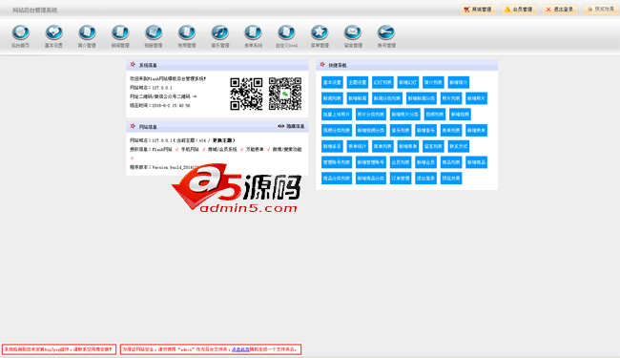Click 新增条目 quick nav button
620x358 pixels.
point(332,146)
